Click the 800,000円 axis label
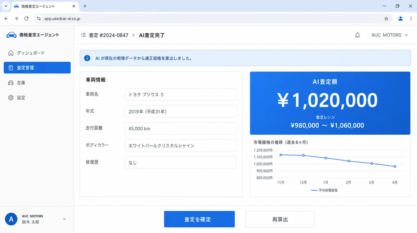The width and height of the screenshot is (417, 233). 264,178
